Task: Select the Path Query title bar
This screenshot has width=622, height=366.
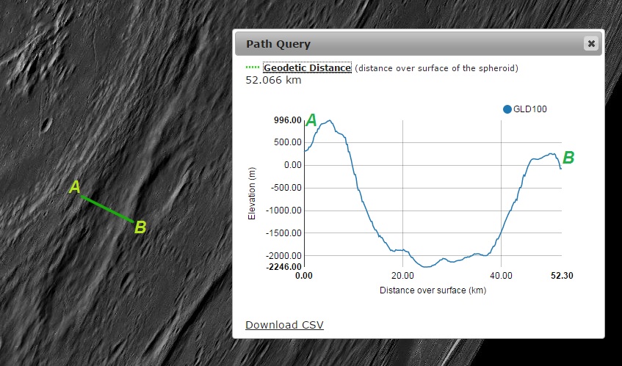Action: click(x=411, y=43)
